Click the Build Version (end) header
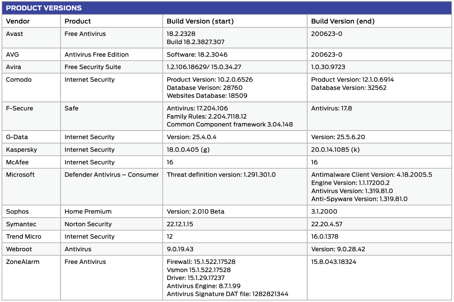Image resolution: width=454 pixels, height=302 pixels. pyautogui.click(x=343, y=21)
